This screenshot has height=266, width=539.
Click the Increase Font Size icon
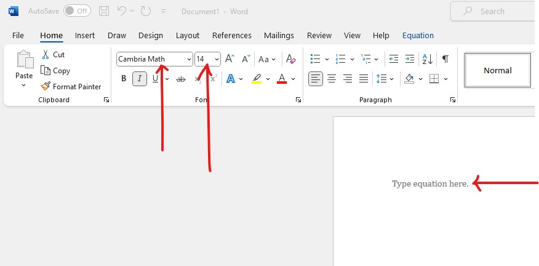pos(230,59)
